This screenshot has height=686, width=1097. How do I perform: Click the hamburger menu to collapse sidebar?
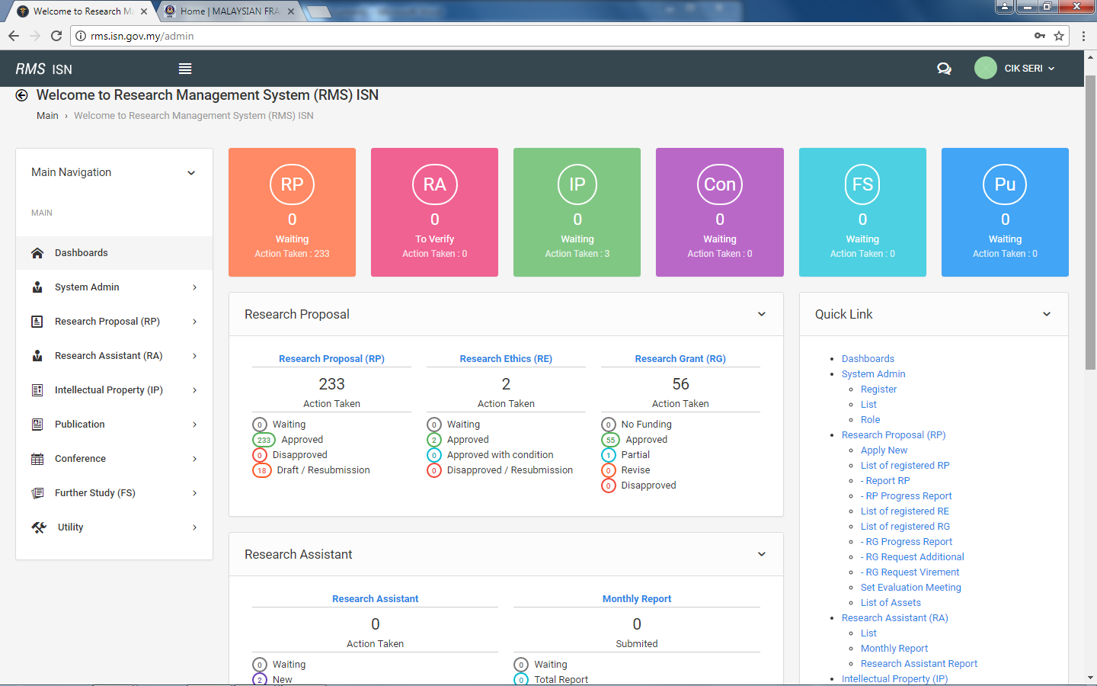(184, 68)
